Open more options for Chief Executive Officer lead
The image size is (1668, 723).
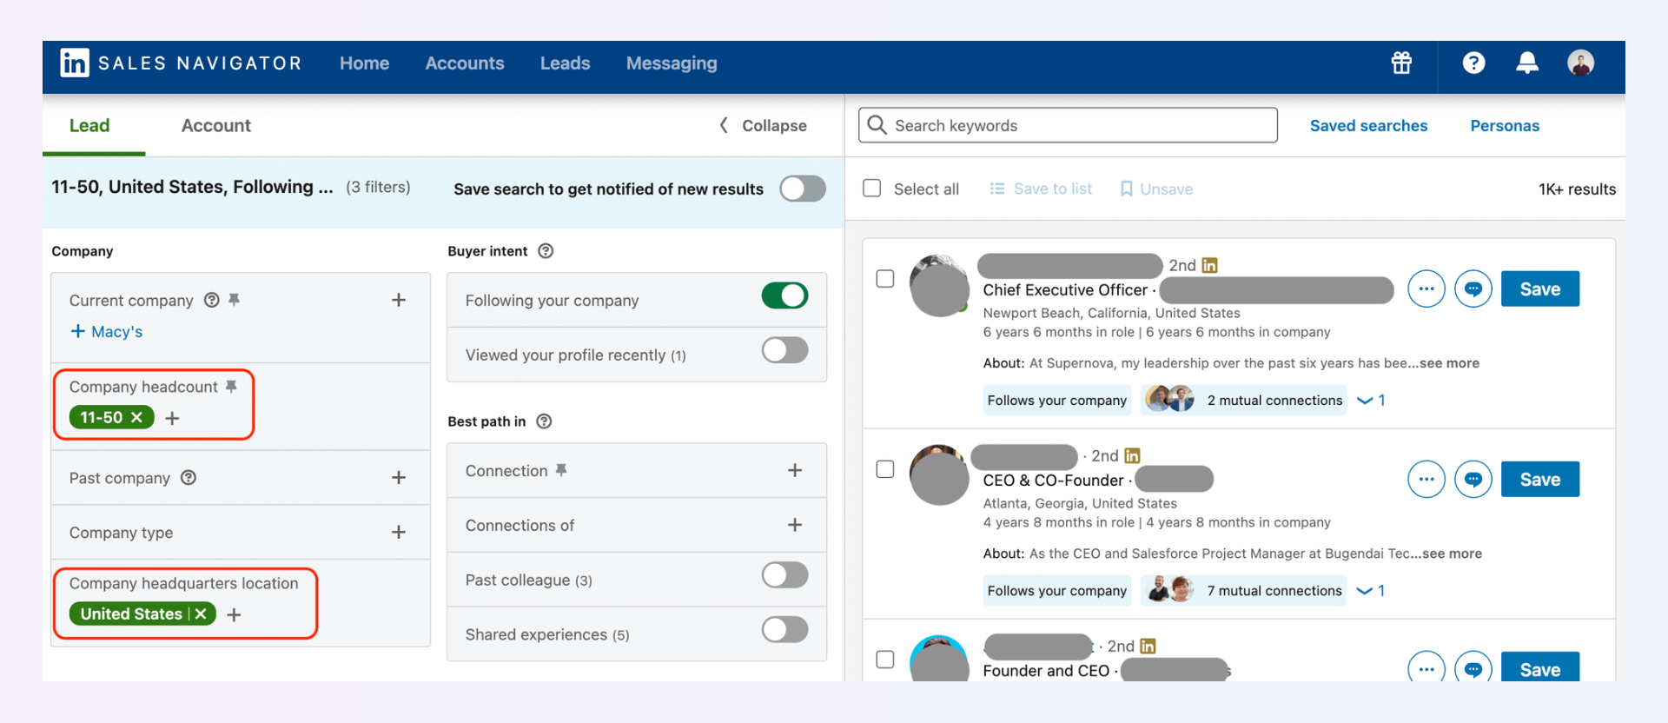click(x=1426, y=289)
